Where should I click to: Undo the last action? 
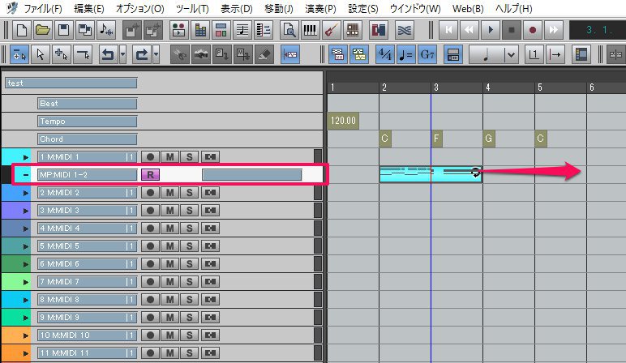click(x=107, y=54)
